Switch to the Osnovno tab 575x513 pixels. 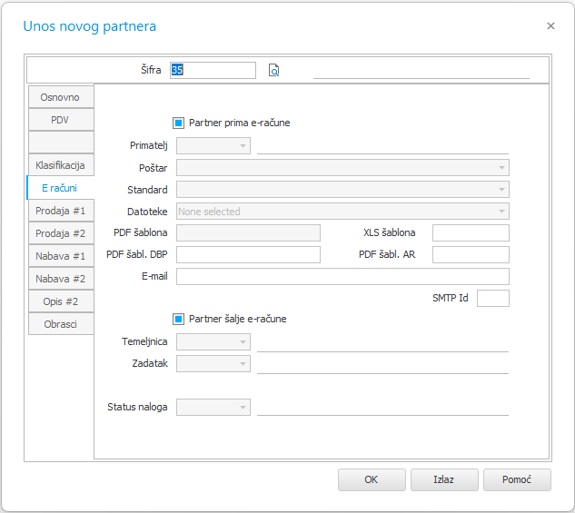click(x=61, y=97)
